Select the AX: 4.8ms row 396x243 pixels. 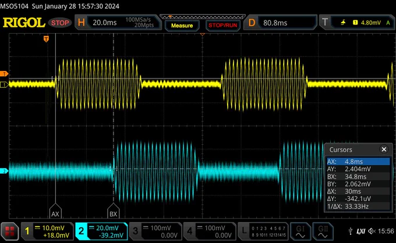click(358, 162)
